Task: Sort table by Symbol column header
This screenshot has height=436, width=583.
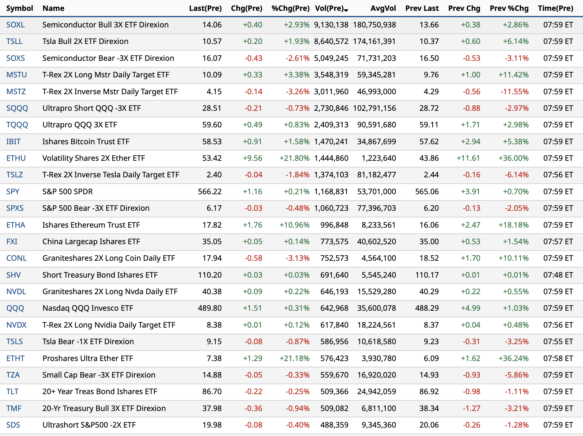Action: point(20,8)
